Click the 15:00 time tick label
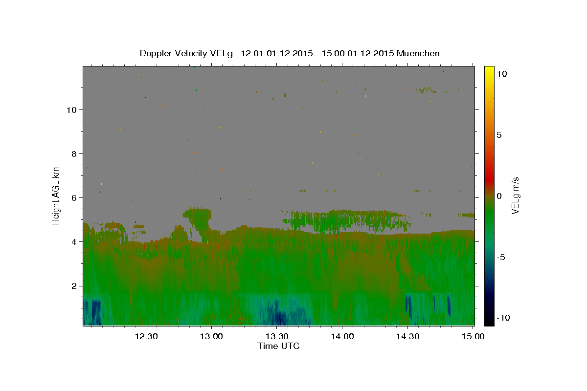 473,336
